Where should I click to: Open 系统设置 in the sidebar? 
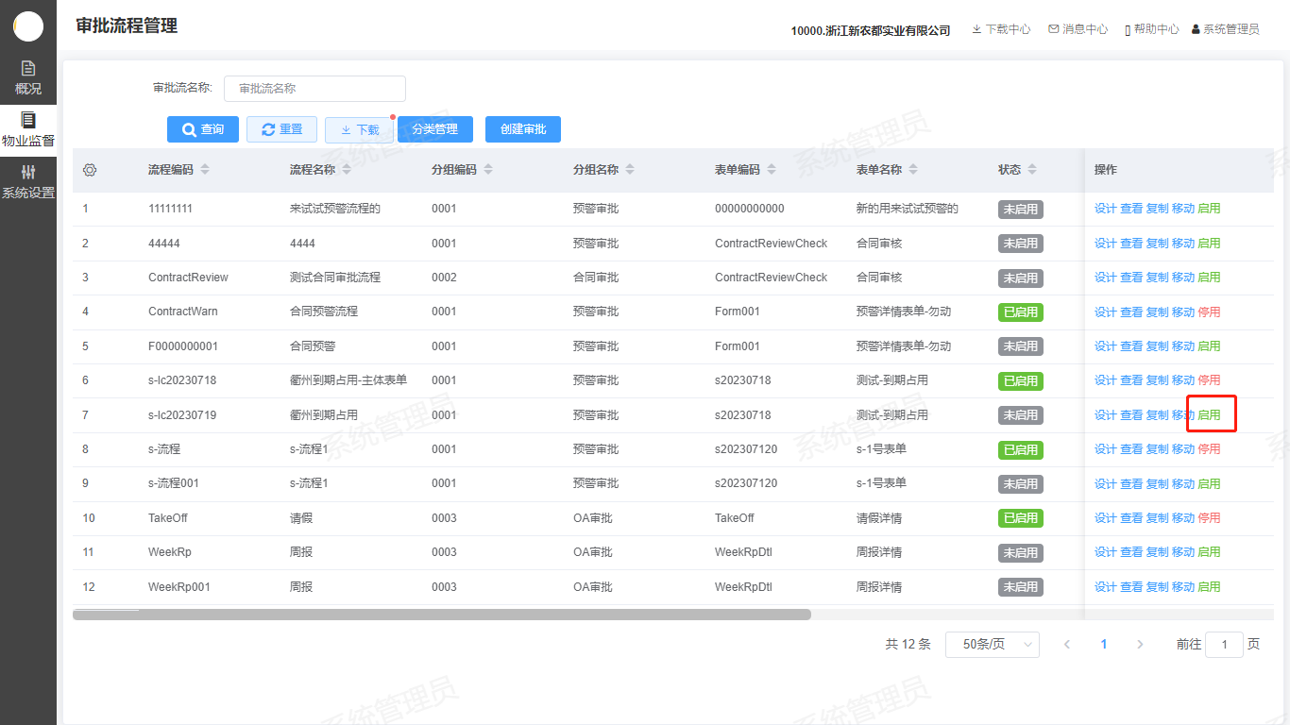coord(28,182)
